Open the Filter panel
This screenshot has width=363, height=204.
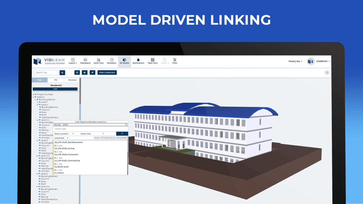175,61
